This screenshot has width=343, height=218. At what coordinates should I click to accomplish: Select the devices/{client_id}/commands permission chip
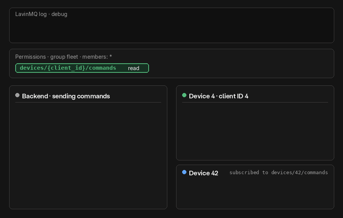coord(82,68)
